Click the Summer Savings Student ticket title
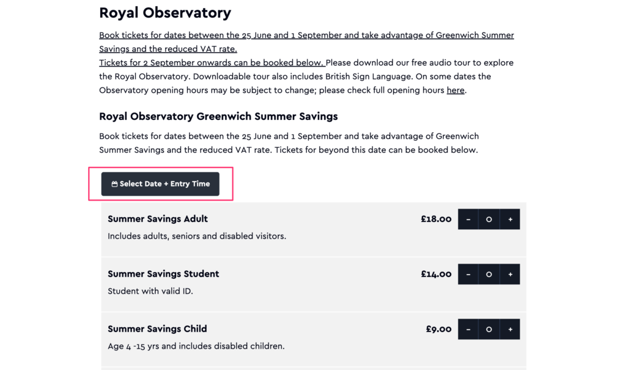This screenshot has height=370, width=626. tap(163, 274)
